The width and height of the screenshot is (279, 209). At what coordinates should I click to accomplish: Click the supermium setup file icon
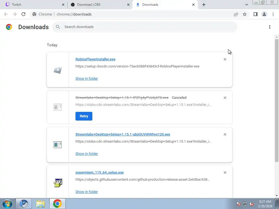[58, 183]
